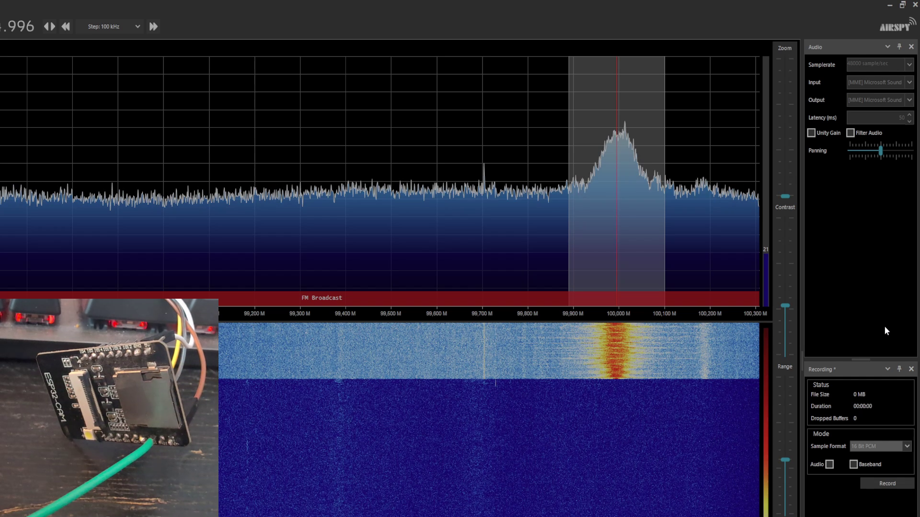
Task: Click the Panning slider handle
Action: pyautogui.click(x=881, y=150)
